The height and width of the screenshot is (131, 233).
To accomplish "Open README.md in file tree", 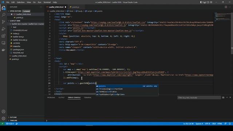I will tap(18, 53).
